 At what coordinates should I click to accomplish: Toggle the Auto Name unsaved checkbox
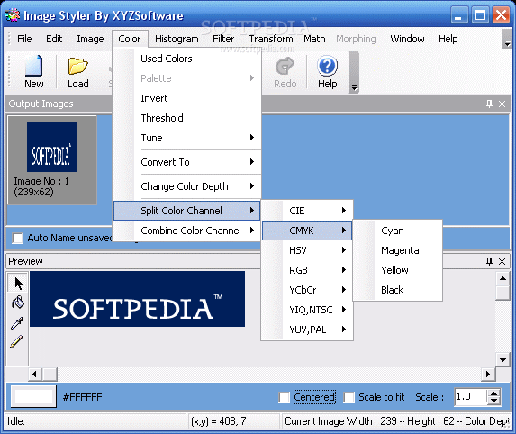tap(17, 238)
